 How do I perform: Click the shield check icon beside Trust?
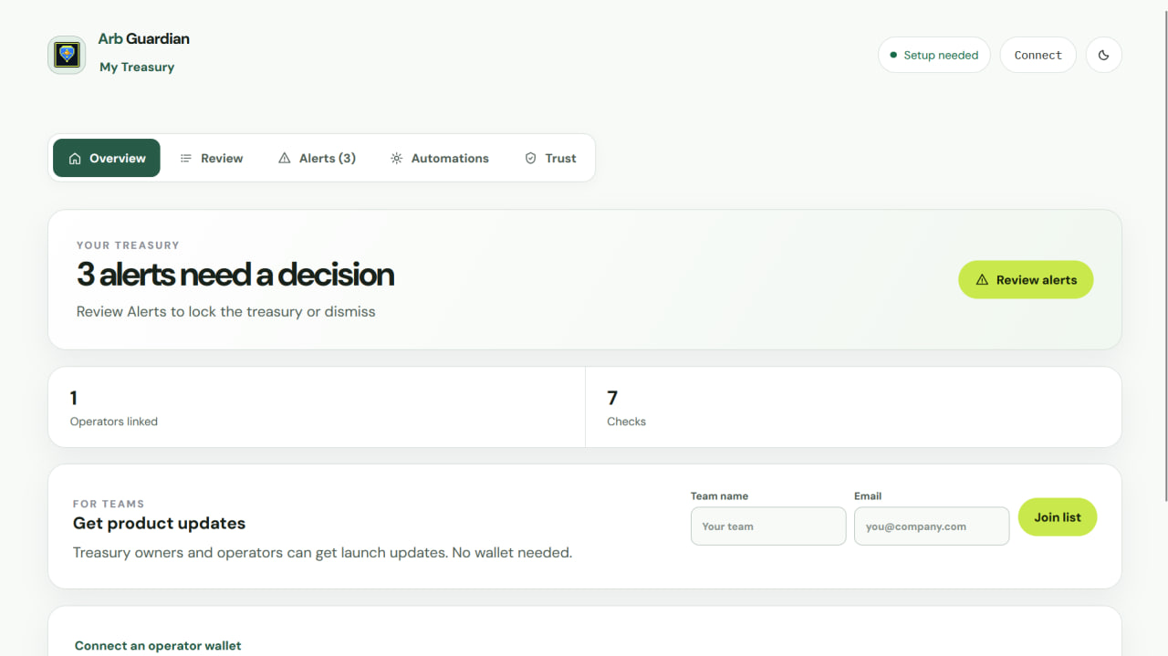pyautogui.click(x=530, y=158)
